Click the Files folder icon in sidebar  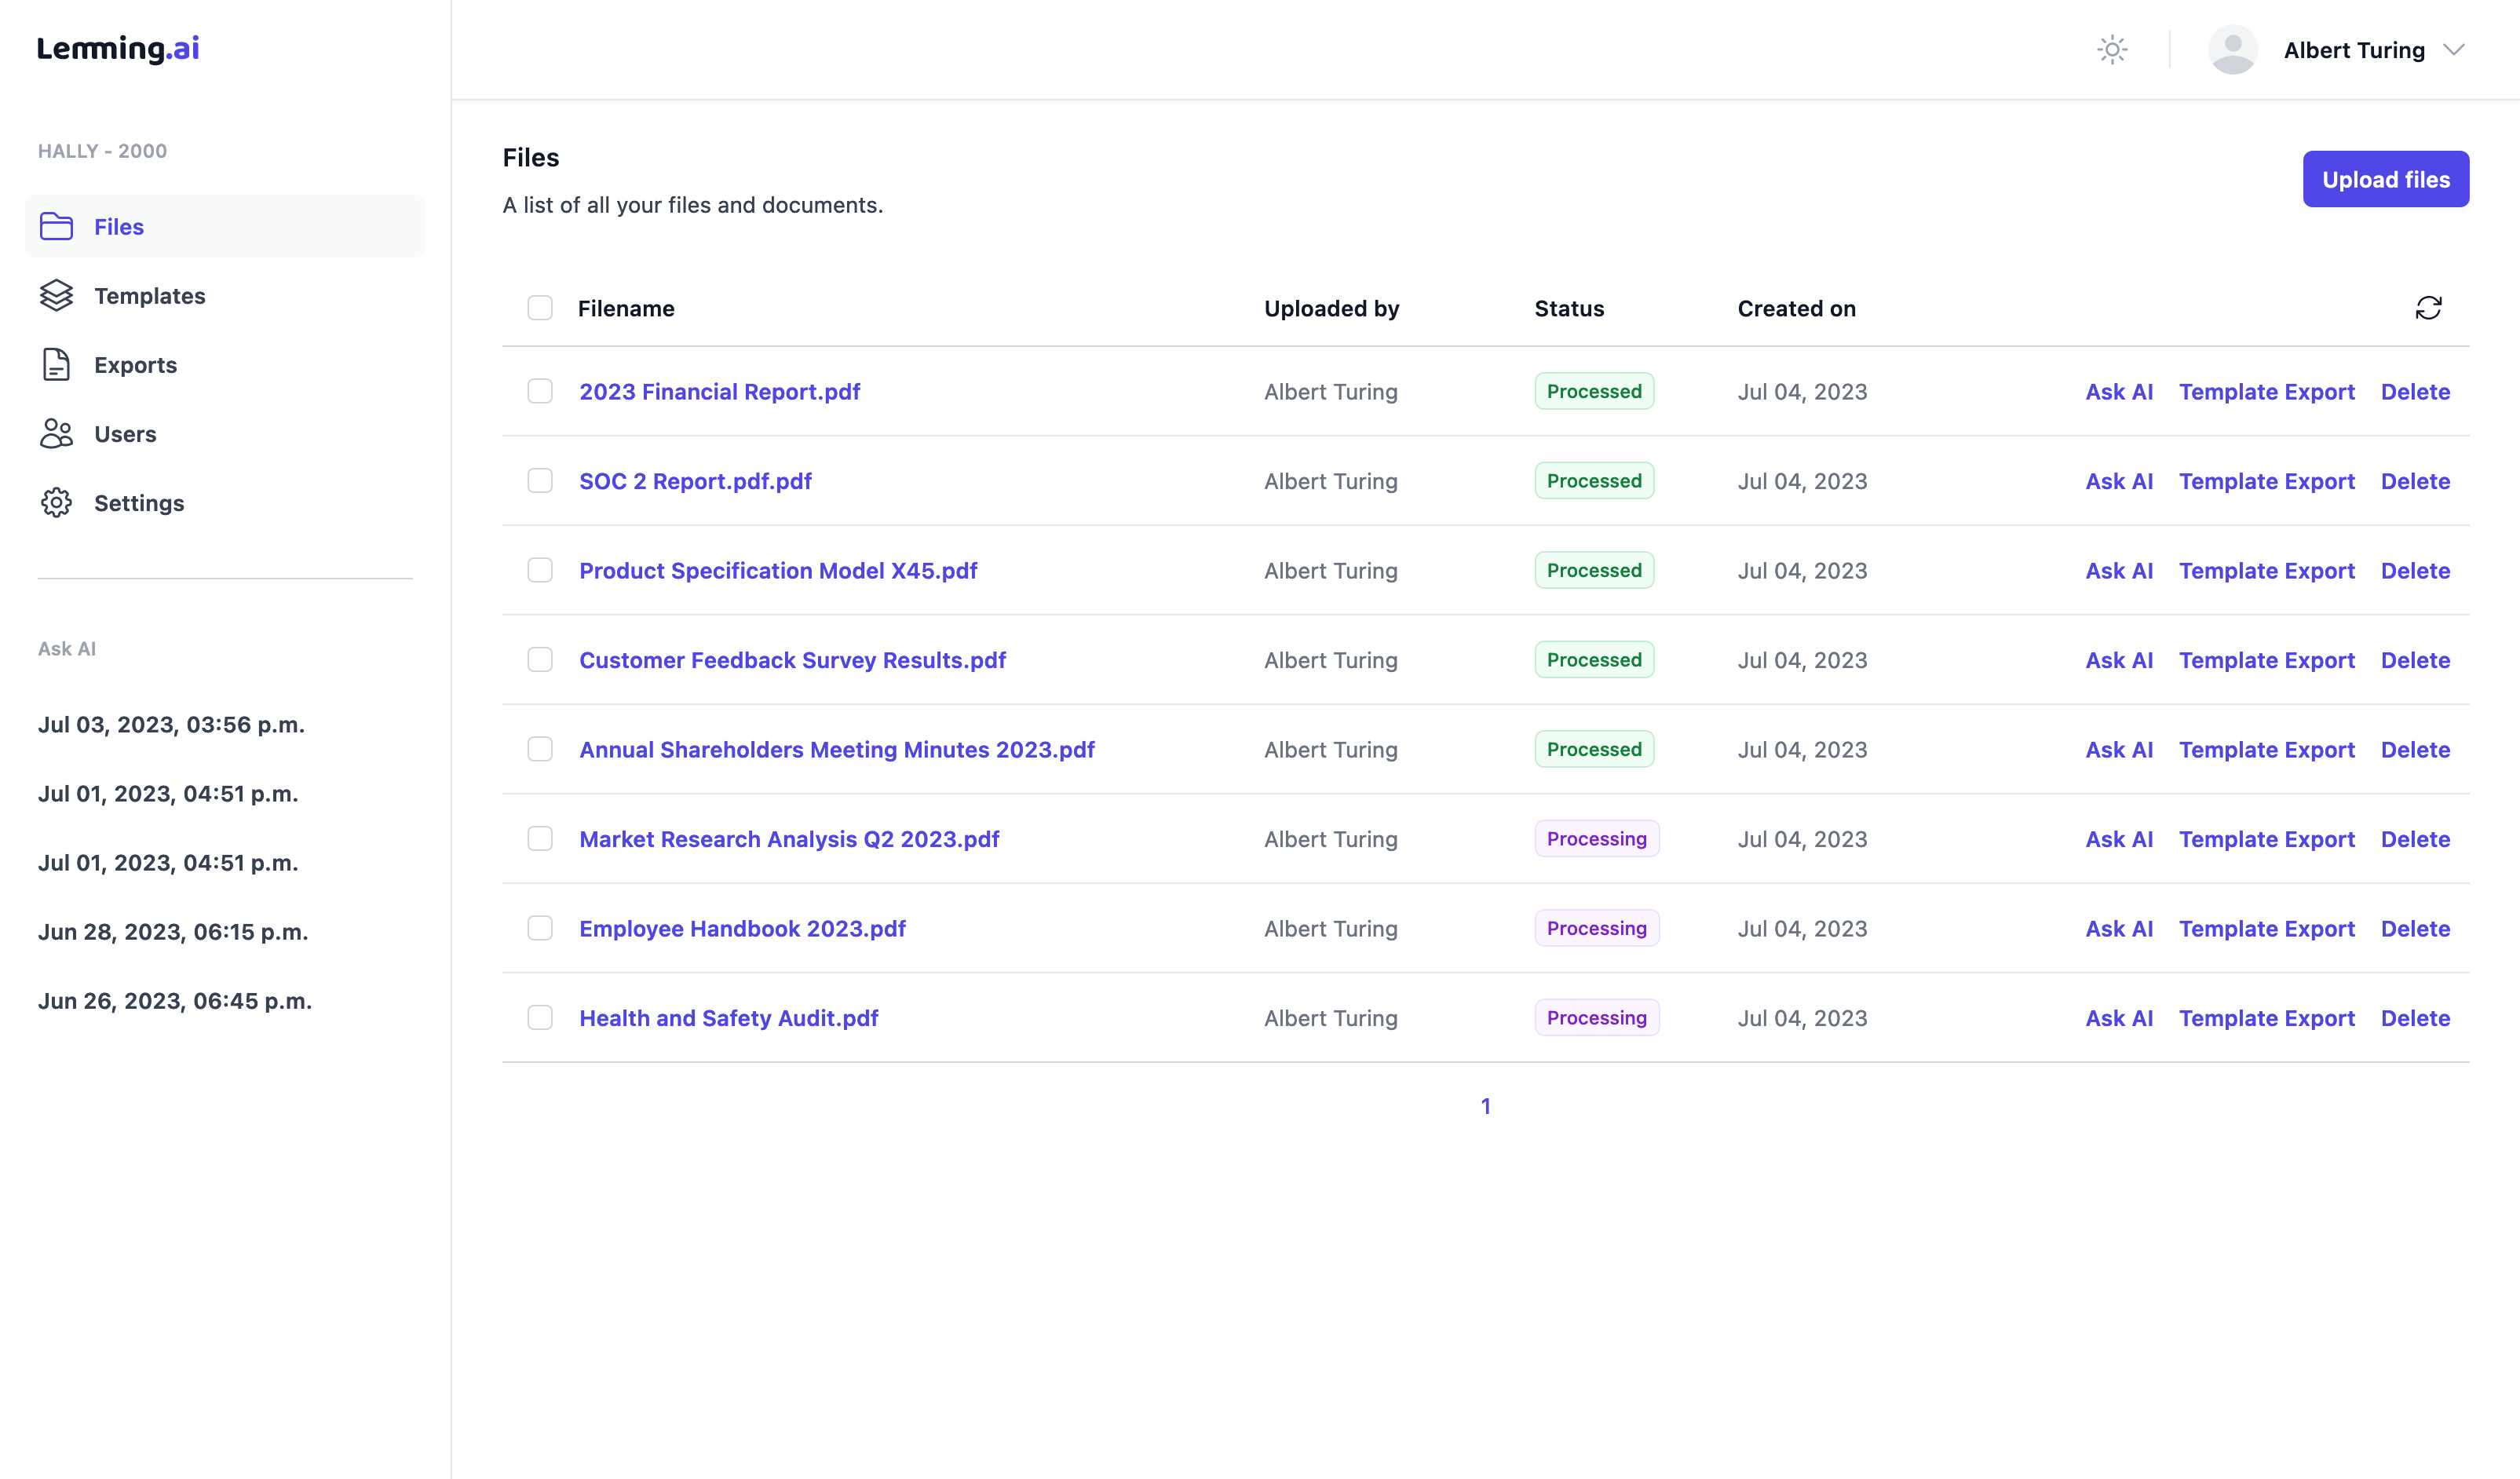pyautogui.click(x=56, y=227)
